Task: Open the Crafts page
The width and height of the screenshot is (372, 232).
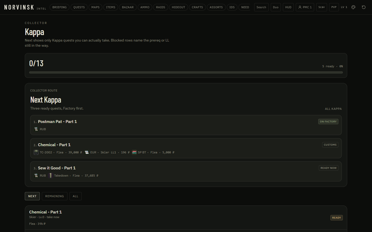Action: point(197,7)
